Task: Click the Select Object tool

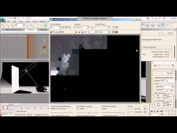Action: tap(27, 25)
